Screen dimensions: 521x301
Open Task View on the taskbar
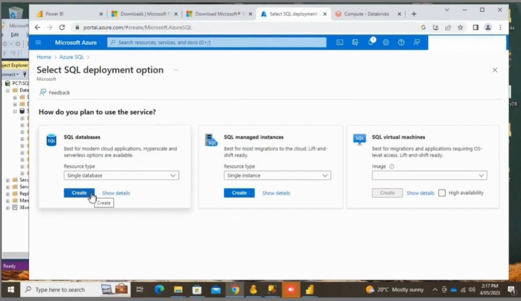tap(140, 290)
